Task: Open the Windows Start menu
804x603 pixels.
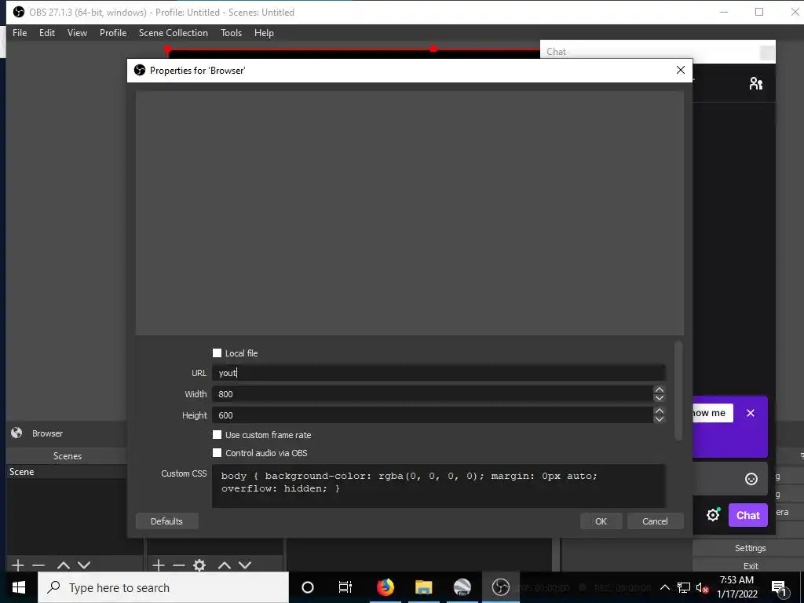Action: point(19,587)
